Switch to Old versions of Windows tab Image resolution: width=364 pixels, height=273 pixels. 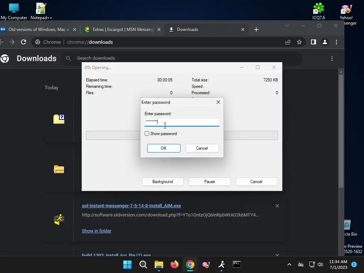pyautogui.click(x=38, y=30)
